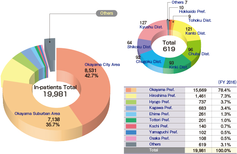Click the Hokkaido Pref. label
The height and width of the screenshot is (154, 237).
click(192, 12)
